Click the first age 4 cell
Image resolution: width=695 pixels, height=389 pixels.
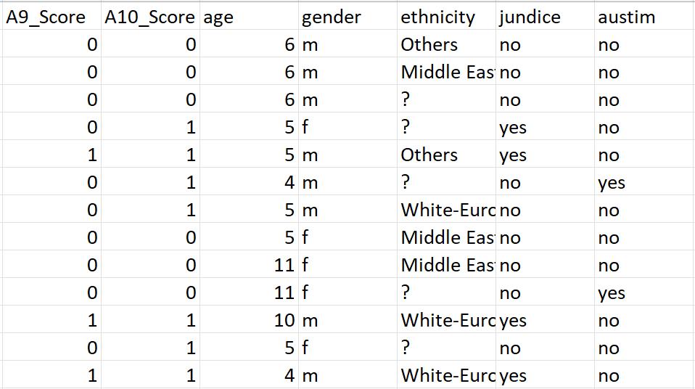click(249, 182)
